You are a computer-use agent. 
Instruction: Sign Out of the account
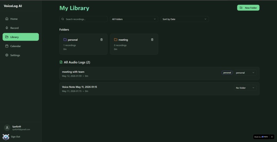tap(15, 137)
